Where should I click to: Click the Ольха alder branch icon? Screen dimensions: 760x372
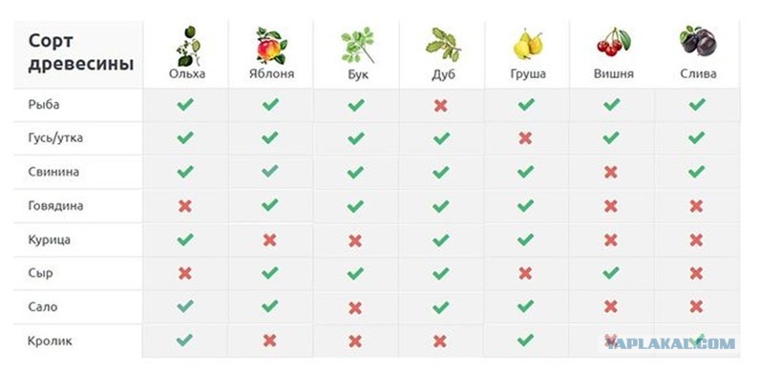pyautogui.click(x=188, y=46)
